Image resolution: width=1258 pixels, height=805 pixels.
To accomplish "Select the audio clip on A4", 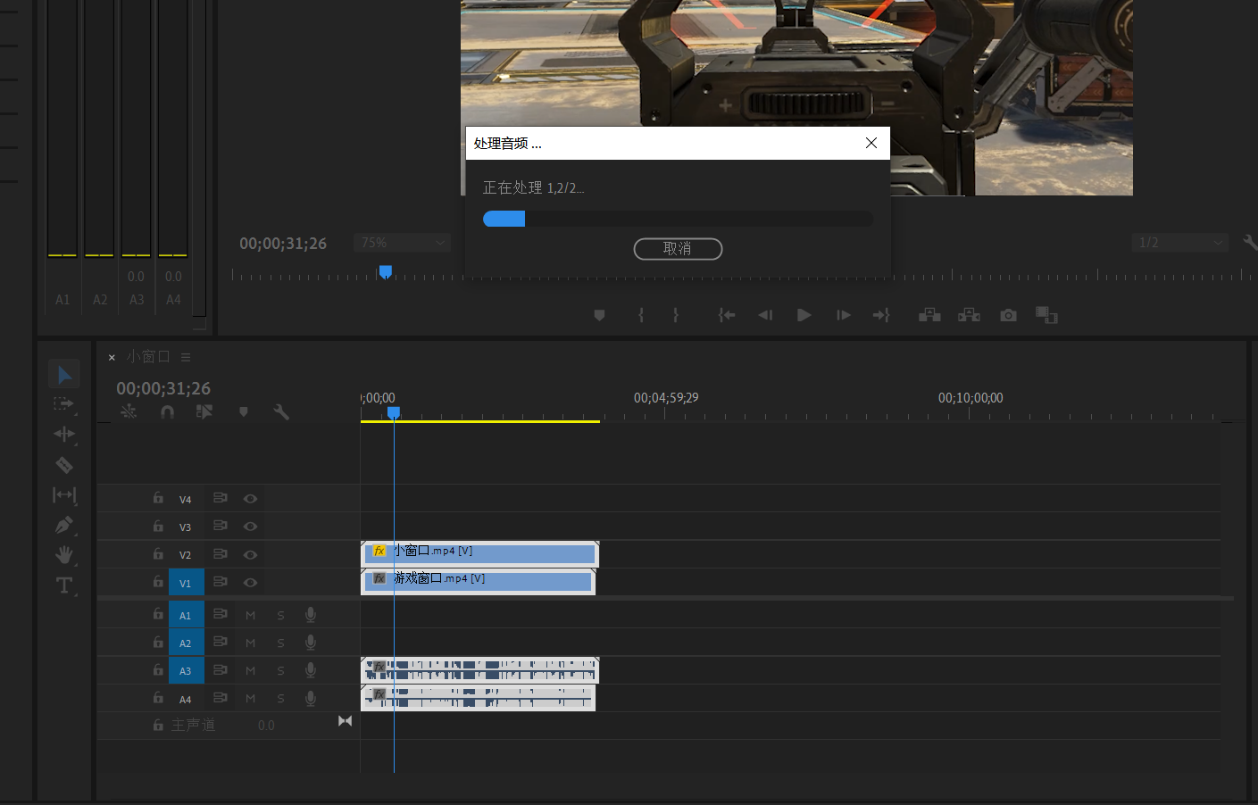I will click(478, 698).
